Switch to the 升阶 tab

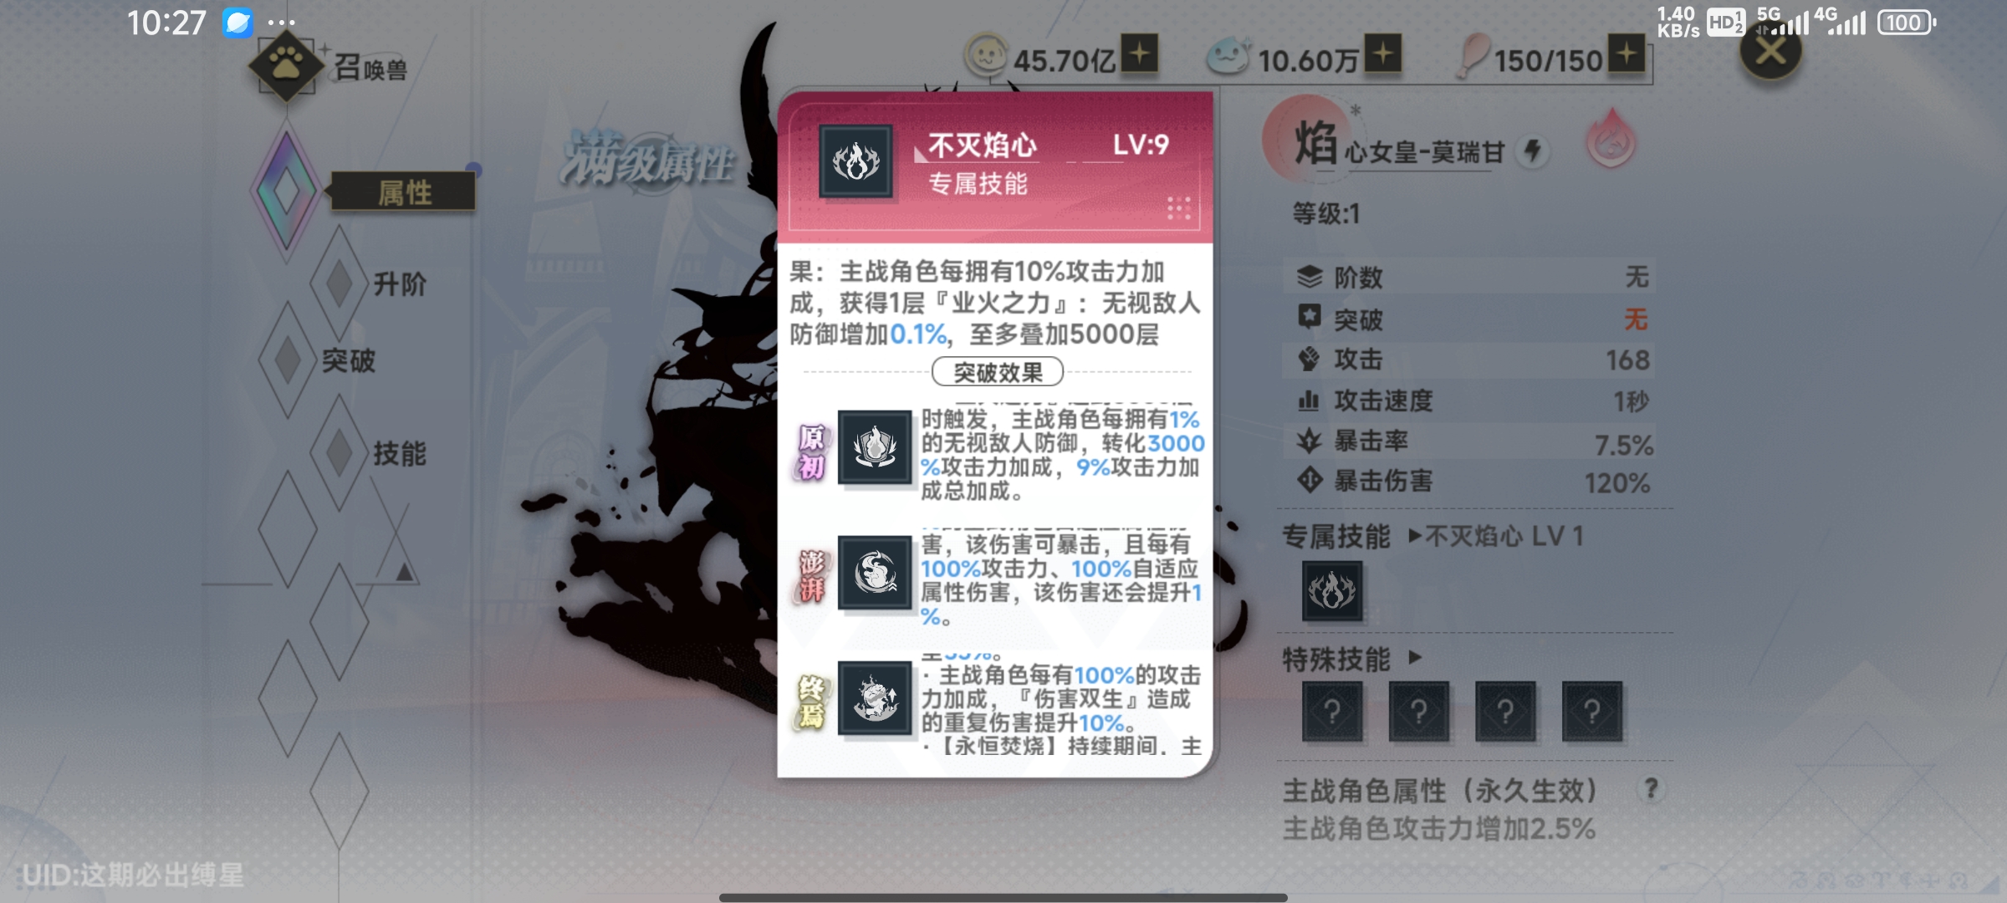400,284
